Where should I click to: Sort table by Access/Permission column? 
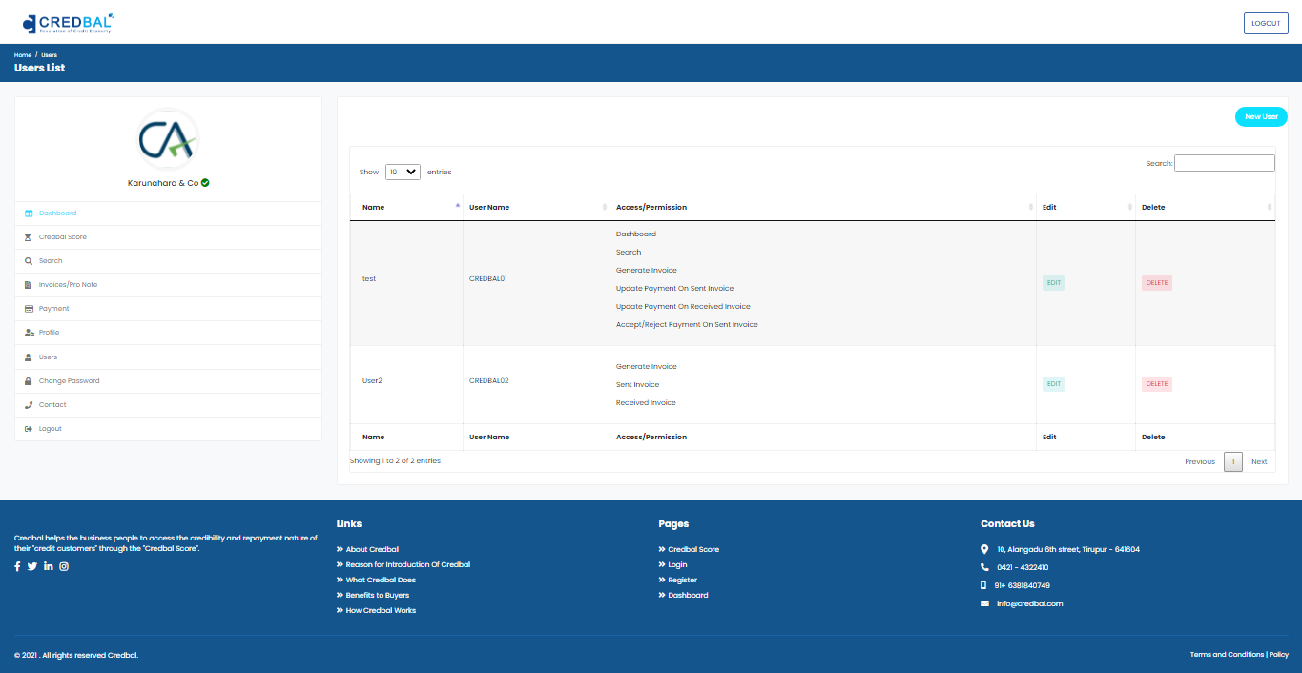click(x=823, y=207)
